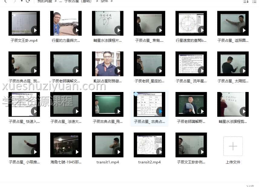Screen dimensions: 259x187
Task: Uncheck the selected 子辰占星_古典占 video
Action: click(135, 94)
